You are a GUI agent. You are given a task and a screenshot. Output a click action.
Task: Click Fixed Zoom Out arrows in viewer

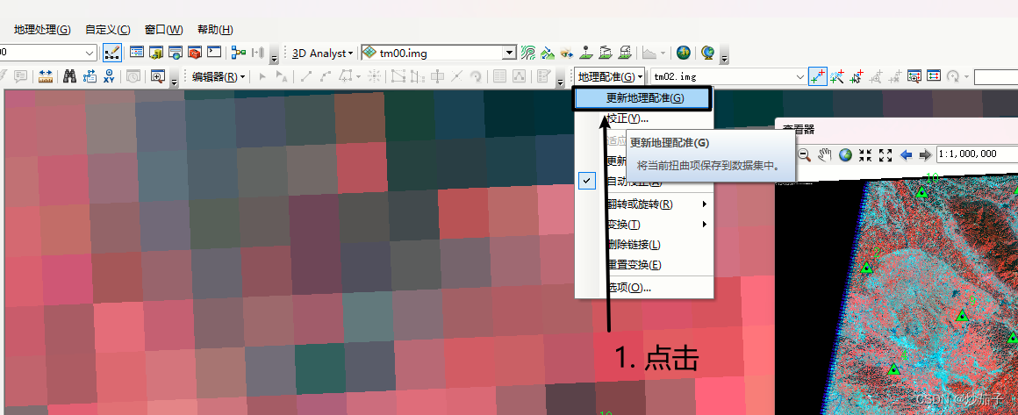coord(885,154)
